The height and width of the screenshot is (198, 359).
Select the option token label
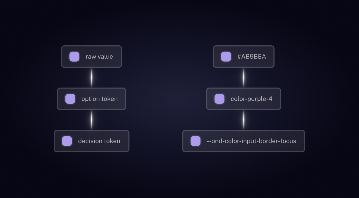pos(100,99)
